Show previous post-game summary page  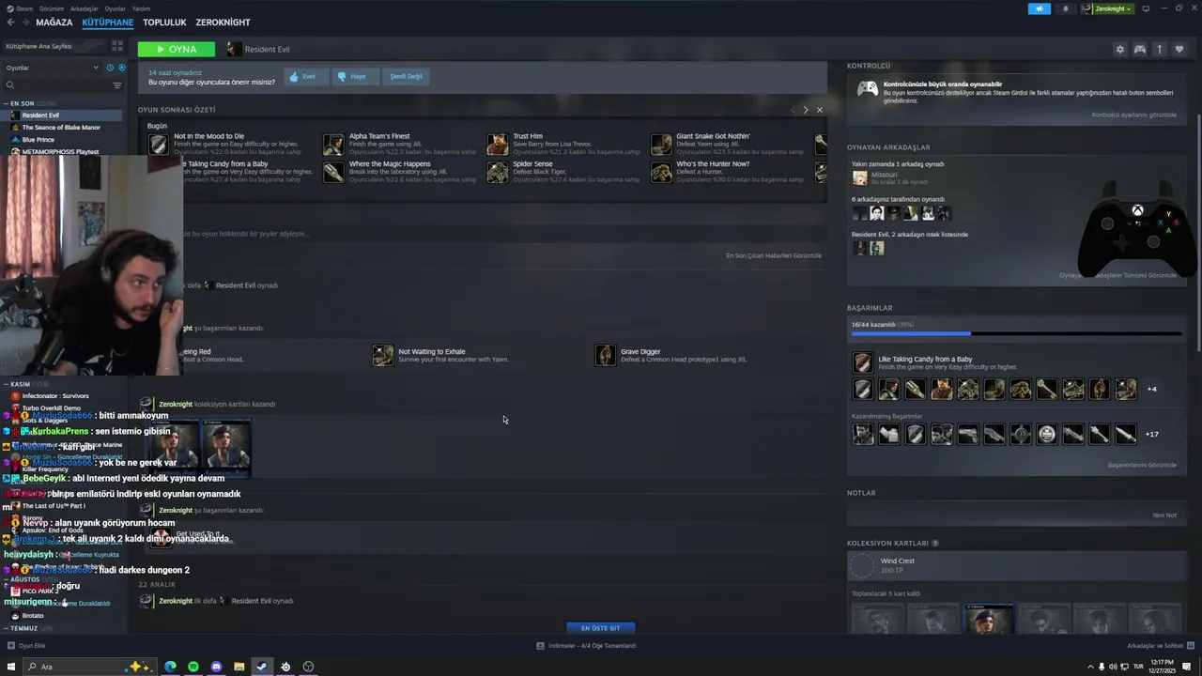click(792, 110)
